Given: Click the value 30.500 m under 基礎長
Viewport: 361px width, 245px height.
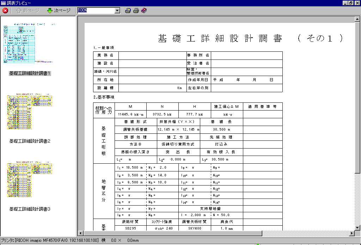Looking at the screenshot, I should (x=221, y=130).
